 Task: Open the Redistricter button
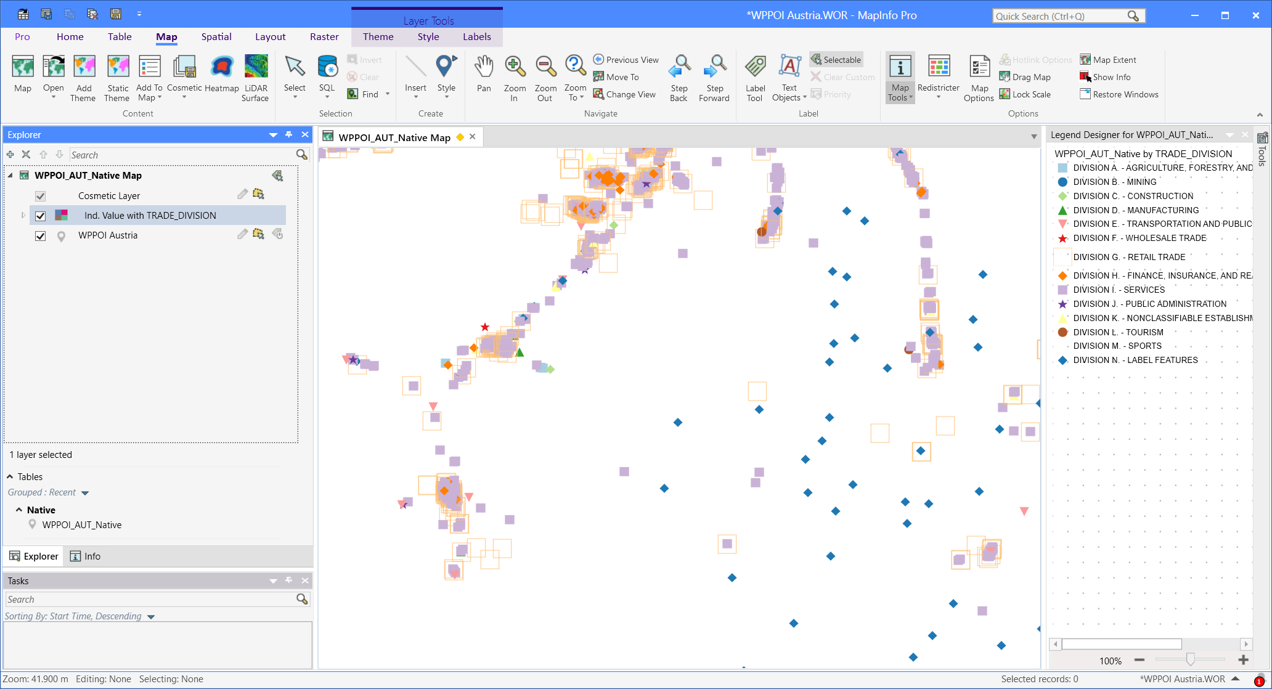coord(939,78)
